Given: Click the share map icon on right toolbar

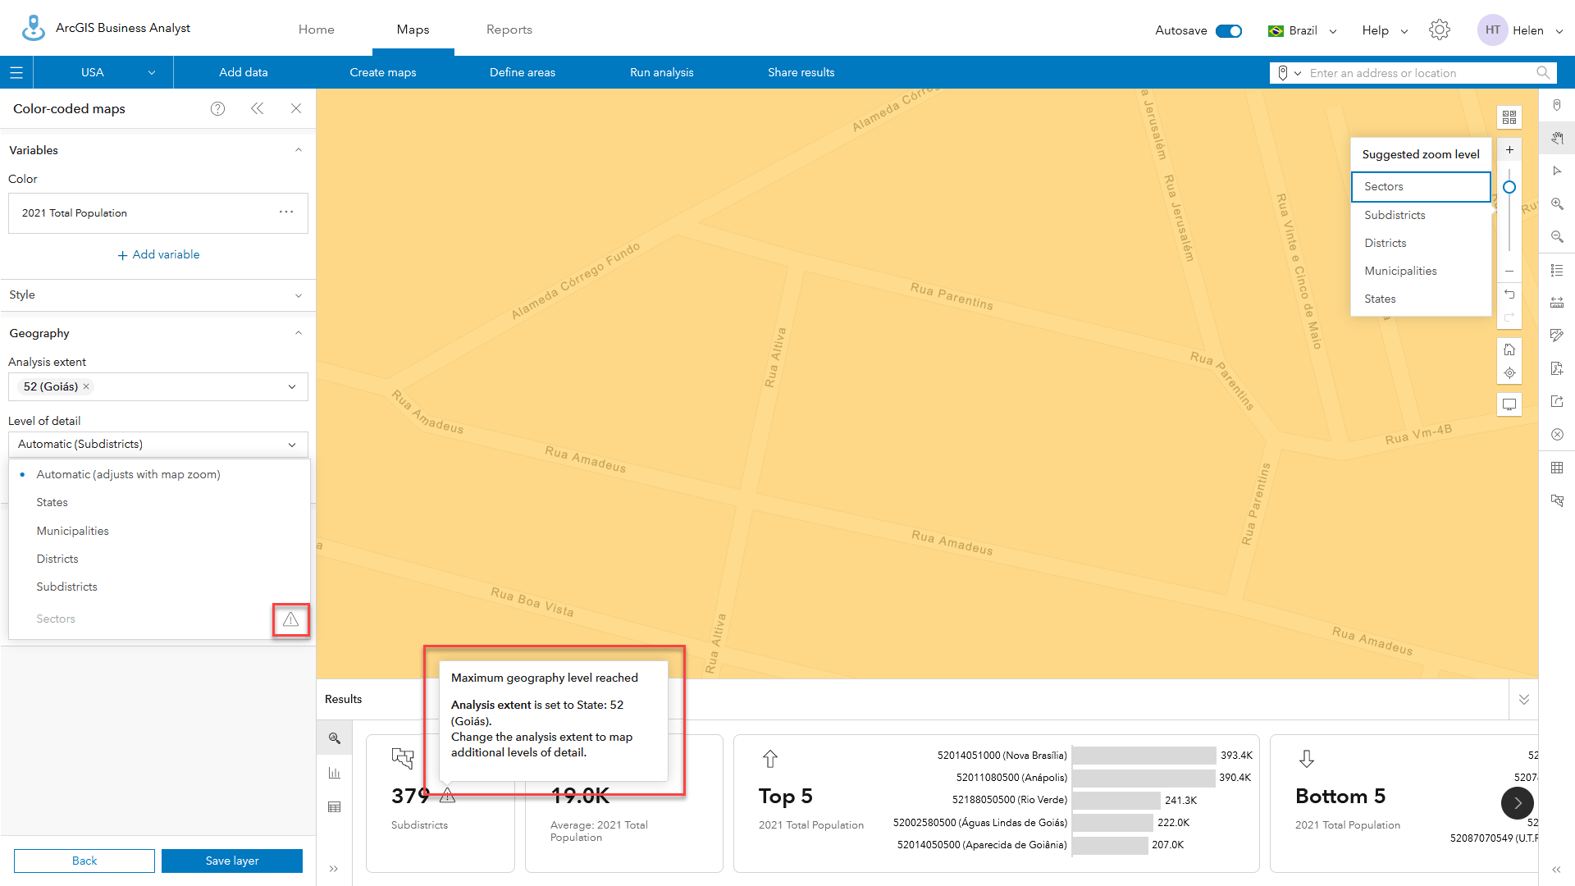Looking at the screenshot, I should 1558,401.
